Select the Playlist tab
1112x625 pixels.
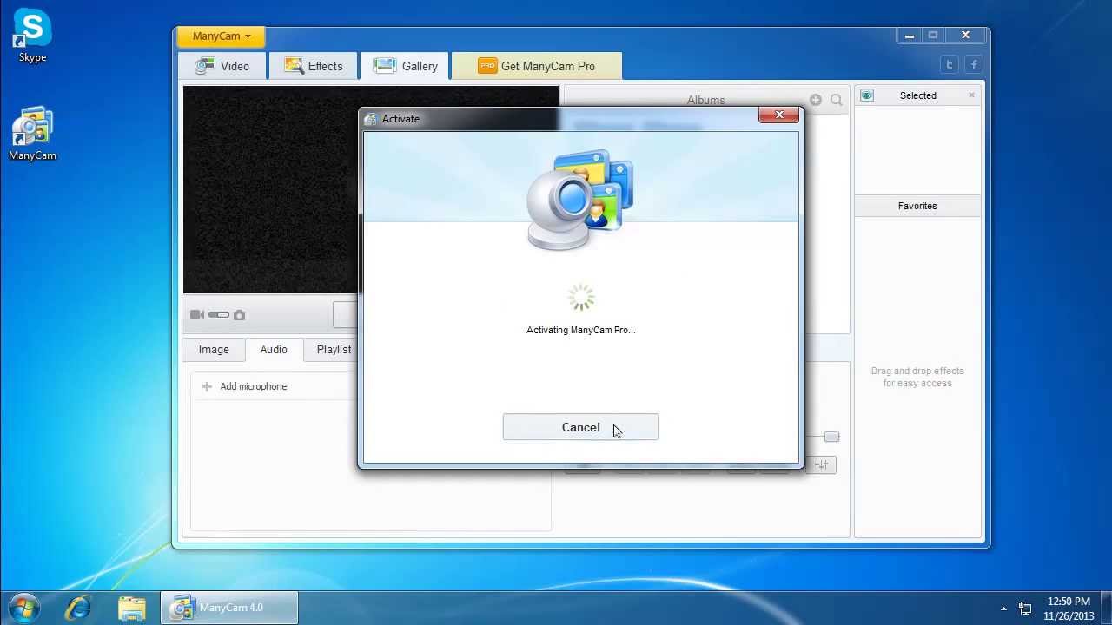[x=334, y=349]
